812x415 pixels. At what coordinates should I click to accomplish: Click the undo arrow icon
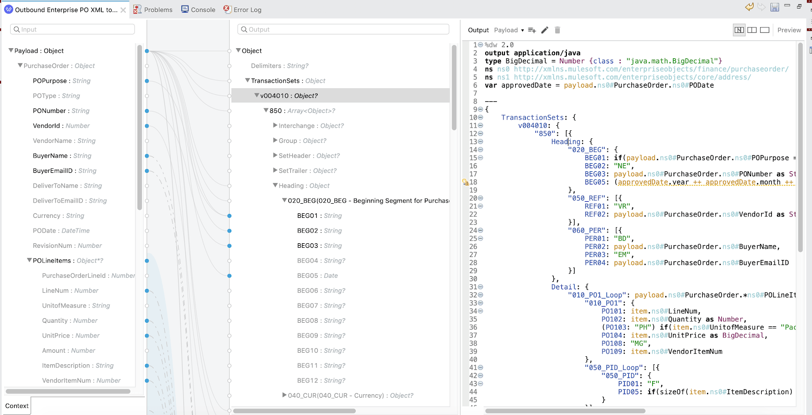coord(750,7)
